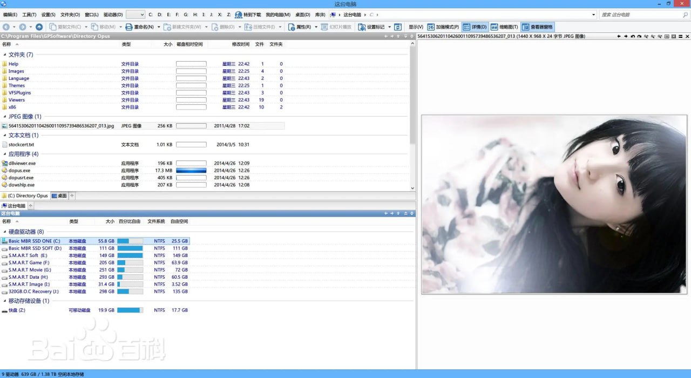Click the search magnifier icon
Screen dimensions: 691x378
pyautogui.click(x=685, y=15)
